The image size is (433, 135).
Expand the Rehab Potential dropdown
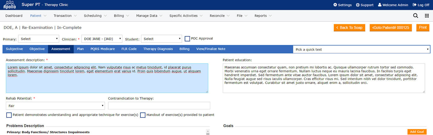click(x=55, y=106)
